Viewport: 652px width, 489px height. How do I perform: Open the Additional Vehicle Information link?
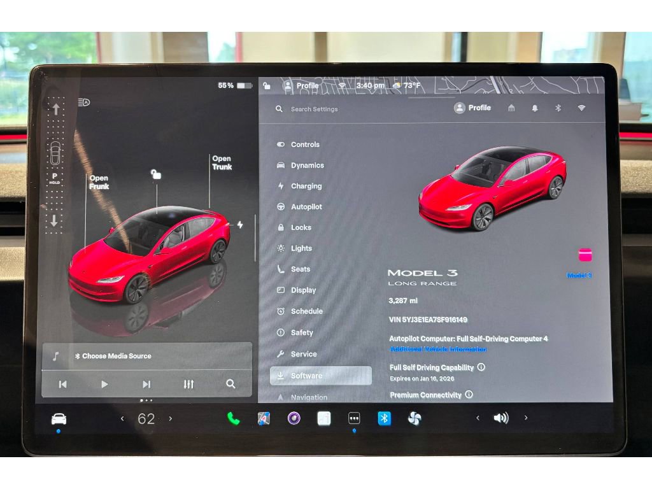[x=438, y=350]
